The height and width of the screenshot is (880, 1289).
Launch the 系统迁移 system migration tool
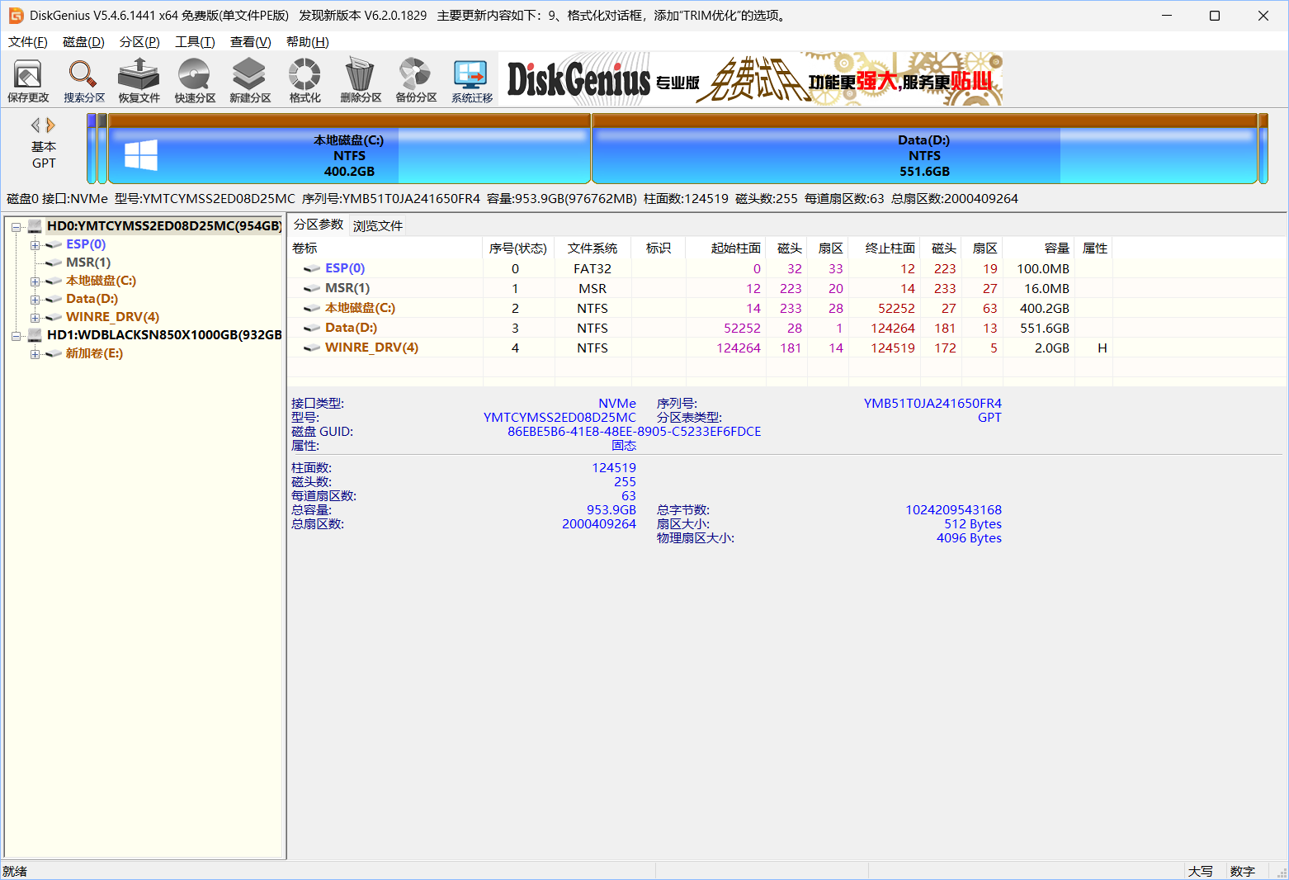tap(471, 81)
